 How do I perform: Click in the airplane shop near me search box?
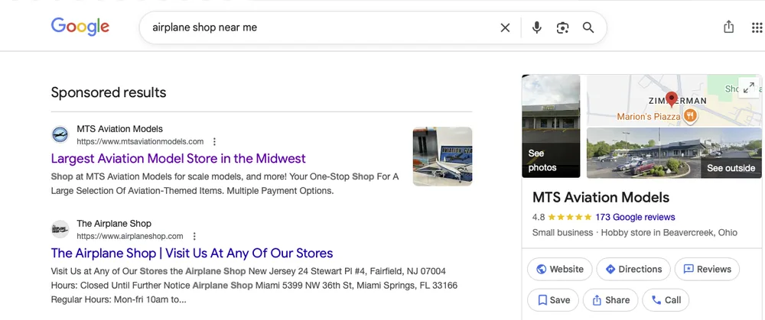[x=322, y=27]
